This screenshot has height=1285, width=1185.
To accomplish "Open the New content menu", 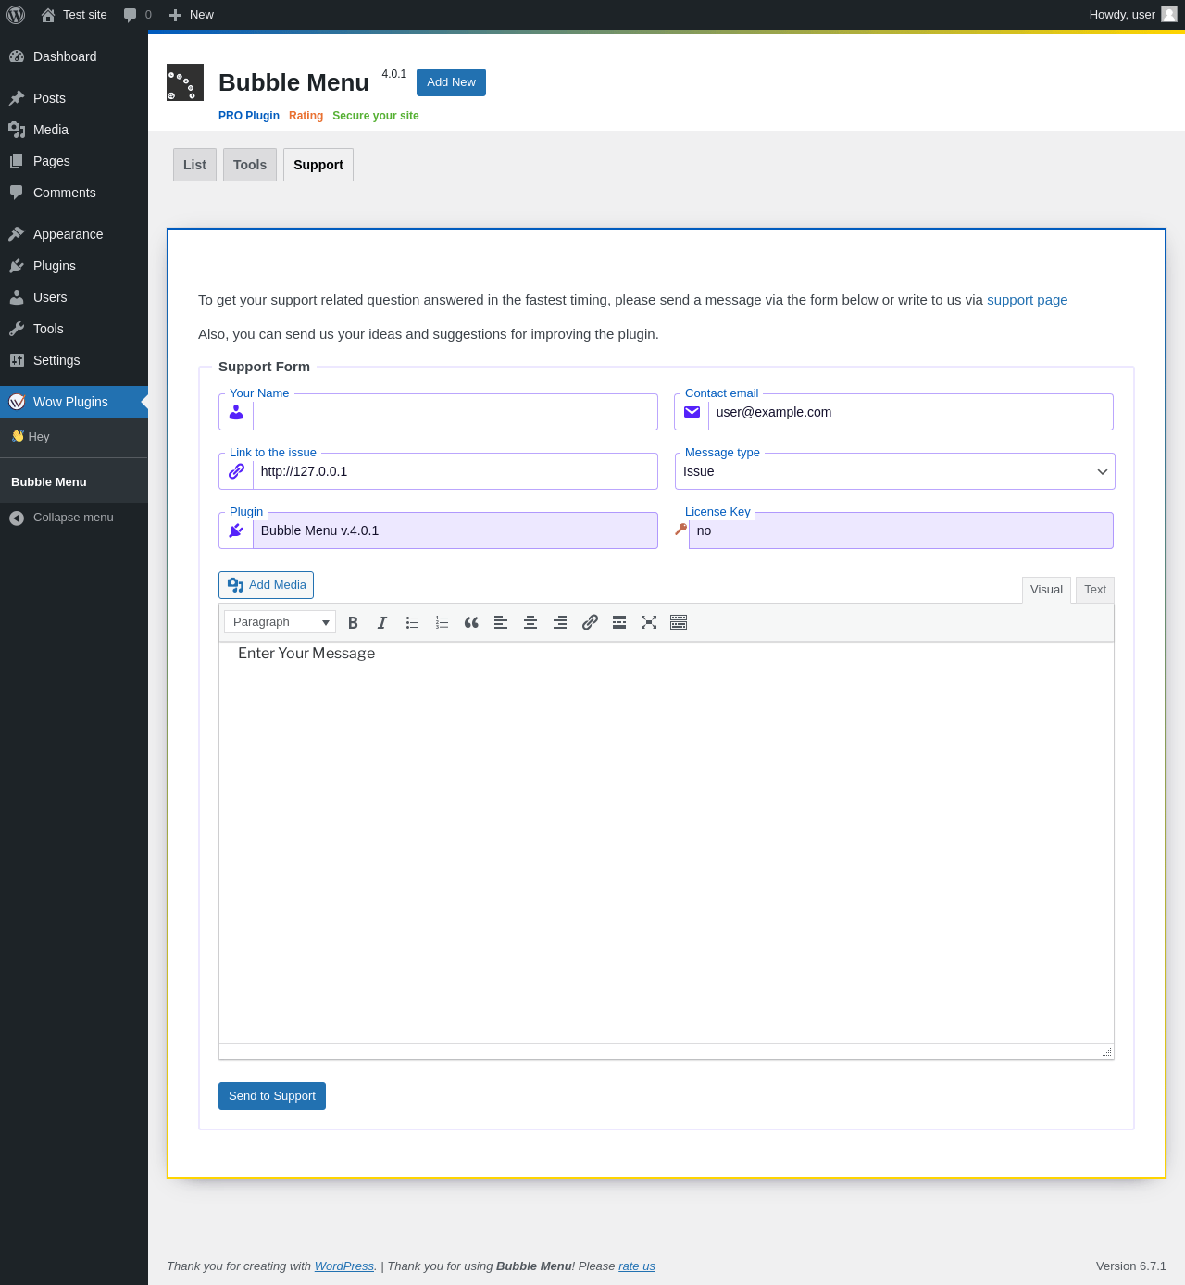I will click(x=191, y=15).
